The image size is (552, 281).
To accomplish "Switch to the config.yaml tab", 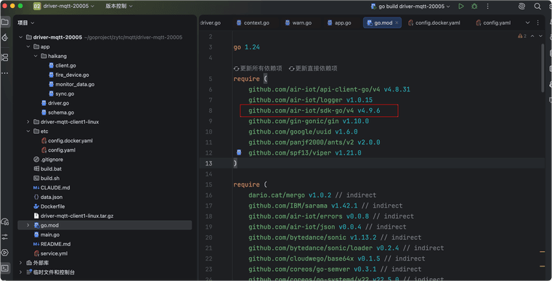I will click(493, 23).
